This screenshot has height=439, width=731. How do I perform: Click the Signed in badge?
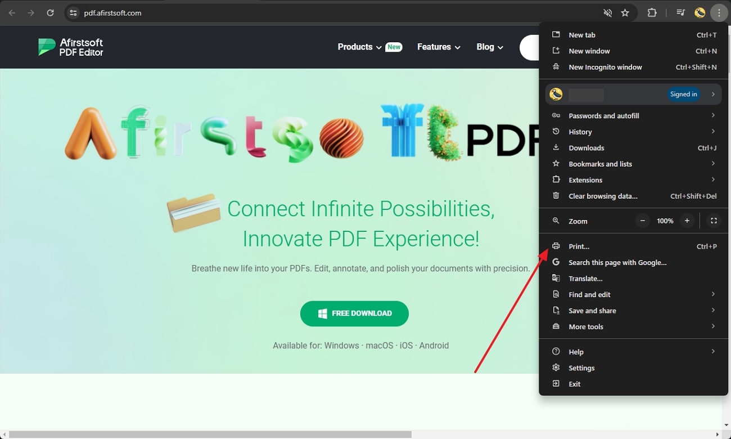tap(684, 94)
